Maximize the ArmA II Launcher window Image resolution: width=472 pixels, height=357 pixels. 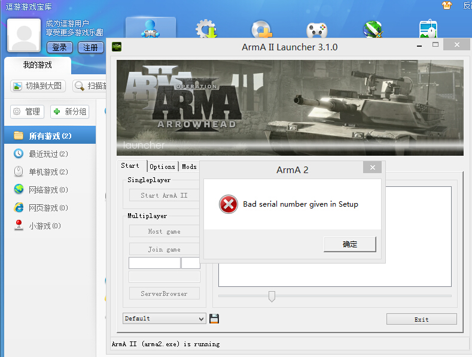pyautogui.click(x=436, y=44)
